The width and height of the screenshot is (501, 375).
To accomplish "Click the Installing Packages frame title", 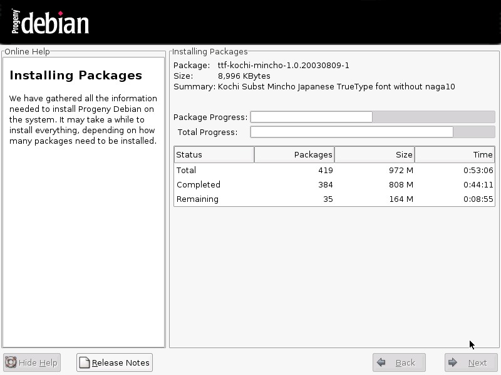I will (x=210, y=51).
